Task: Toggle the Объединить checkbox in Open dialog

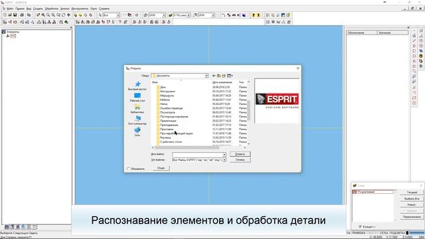Action: pyautogui.click(x=128, y=169)
